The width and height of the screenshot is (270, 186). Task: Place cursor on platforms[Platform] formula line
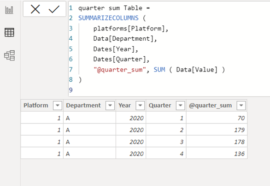pos(131,29)
